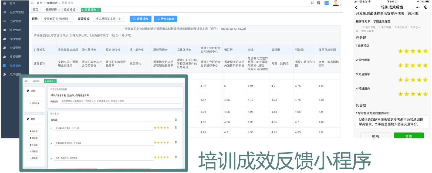Open the three-dot menu in the mini program
The width and height of the screenshot is (432, 173).
click(418, 7)
